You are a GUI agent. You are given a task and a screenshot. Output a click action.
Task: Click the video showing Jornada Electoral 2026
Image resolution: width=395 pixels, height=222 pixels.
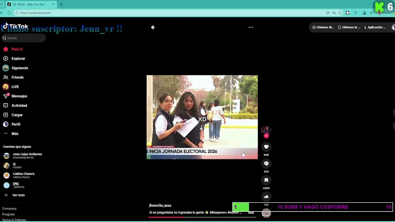point(202,117)
